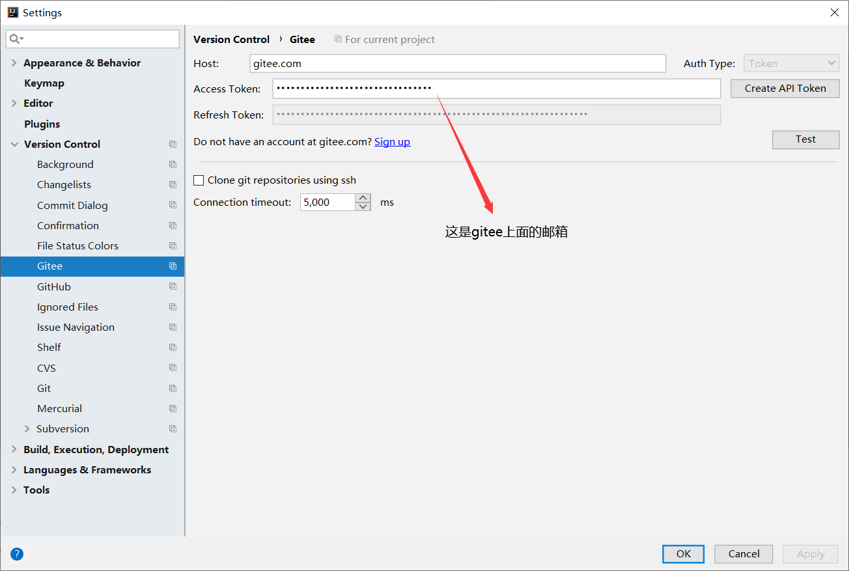
Task: Open the Shelf settings page
Action: click(x=49, y=348)
